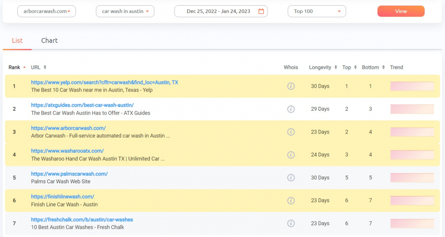Click the trend bar for yelp.com row
The width and height of the screenshot is (445, 237).
click(412, 86)
